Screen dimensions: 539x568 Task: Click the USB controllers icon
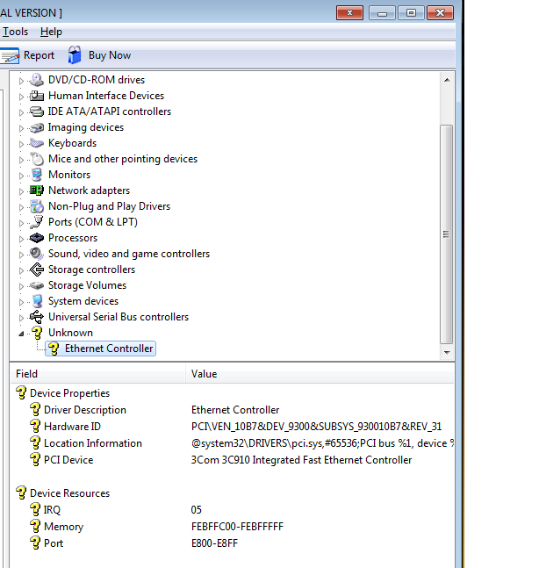(37, 317)
